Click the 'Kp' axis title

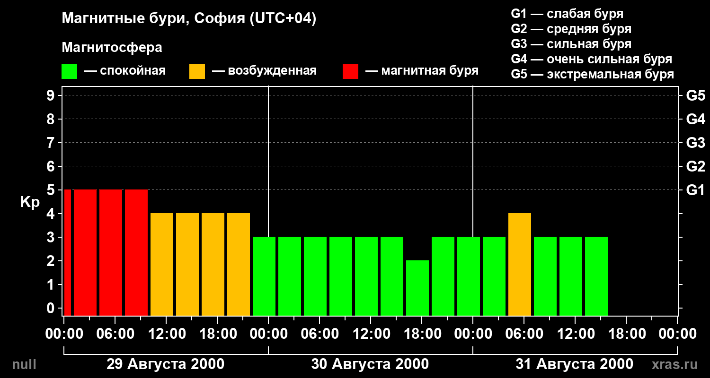(x=30, y=202)
